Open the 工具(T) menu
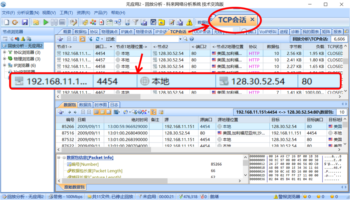Screen dimensions: 350x200 [x=66, y=13]
